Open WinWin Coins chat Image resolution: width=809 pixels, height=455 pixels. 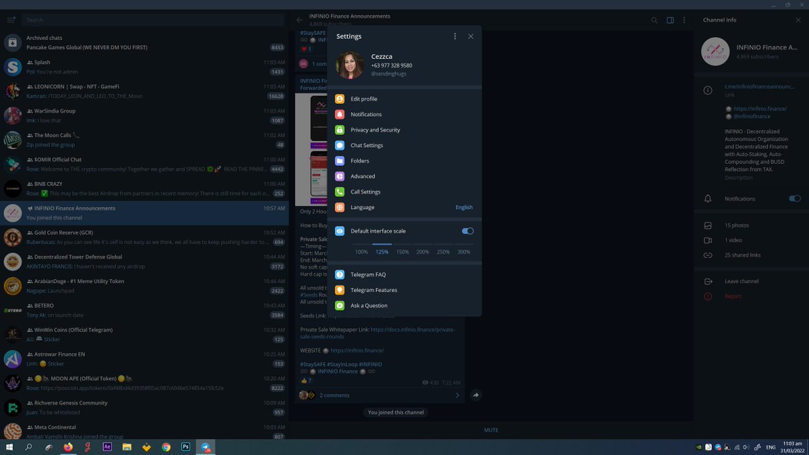[x=144, y=334]
